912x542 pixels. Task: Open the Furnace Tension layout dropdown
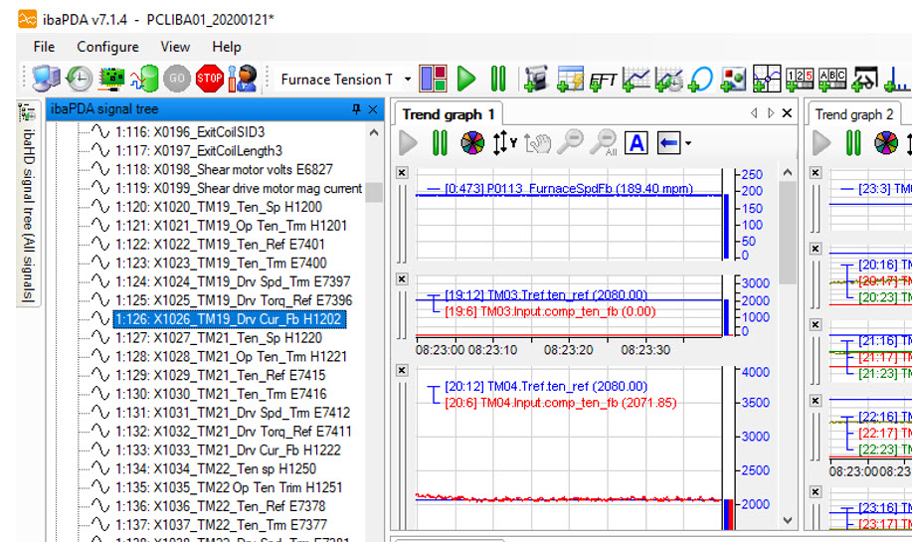(x=407, y=79)
